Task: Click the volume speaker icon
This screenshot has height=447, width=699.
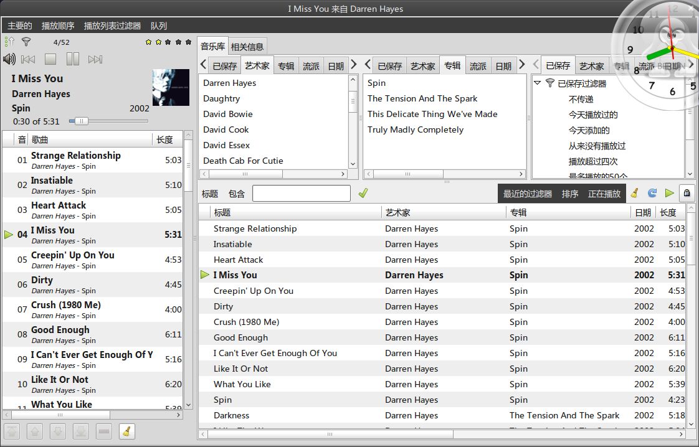Action: coord(9,59)
